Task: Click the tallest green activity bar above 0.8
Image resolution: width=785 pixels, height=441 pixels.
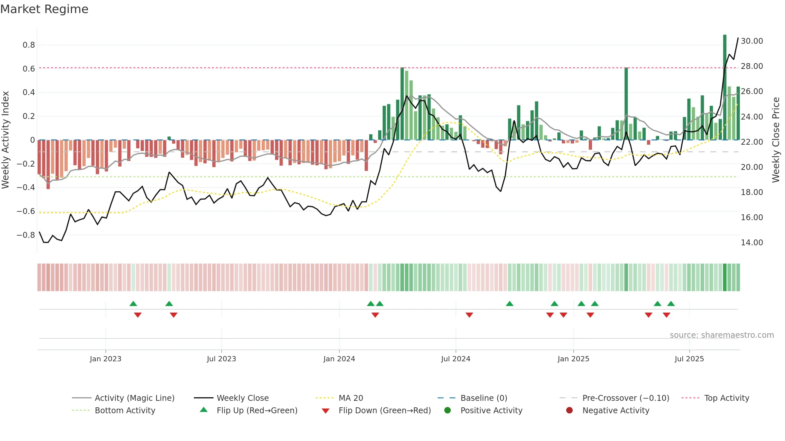Action: click(x=725, y=87)
